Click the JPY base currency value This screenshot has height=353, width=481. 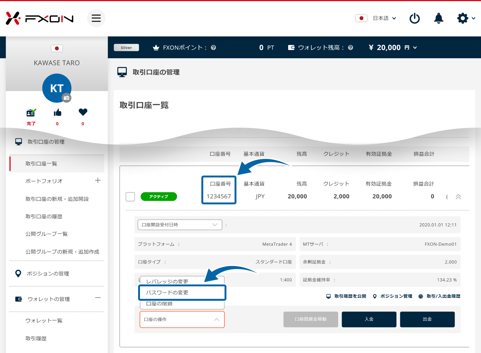[x=260, y=197]
